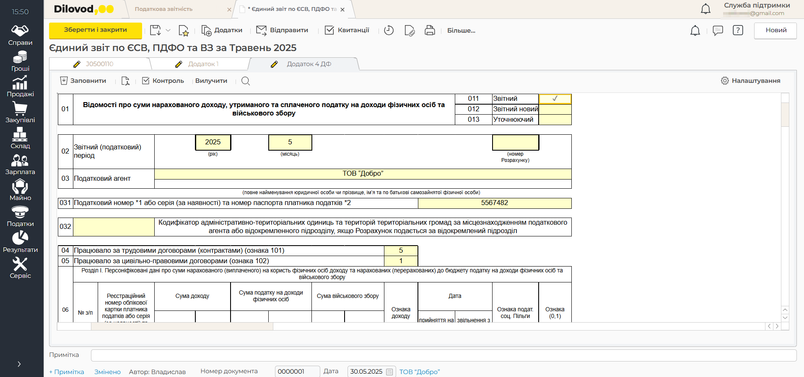Open the Склад sidebar icon
The width and height of the screenshot is (804, 377).
(20, 138)
